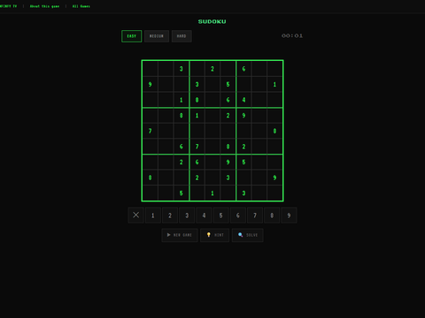
Task: Click the 7 in the fifth grid row
Action: pos(151,131)
